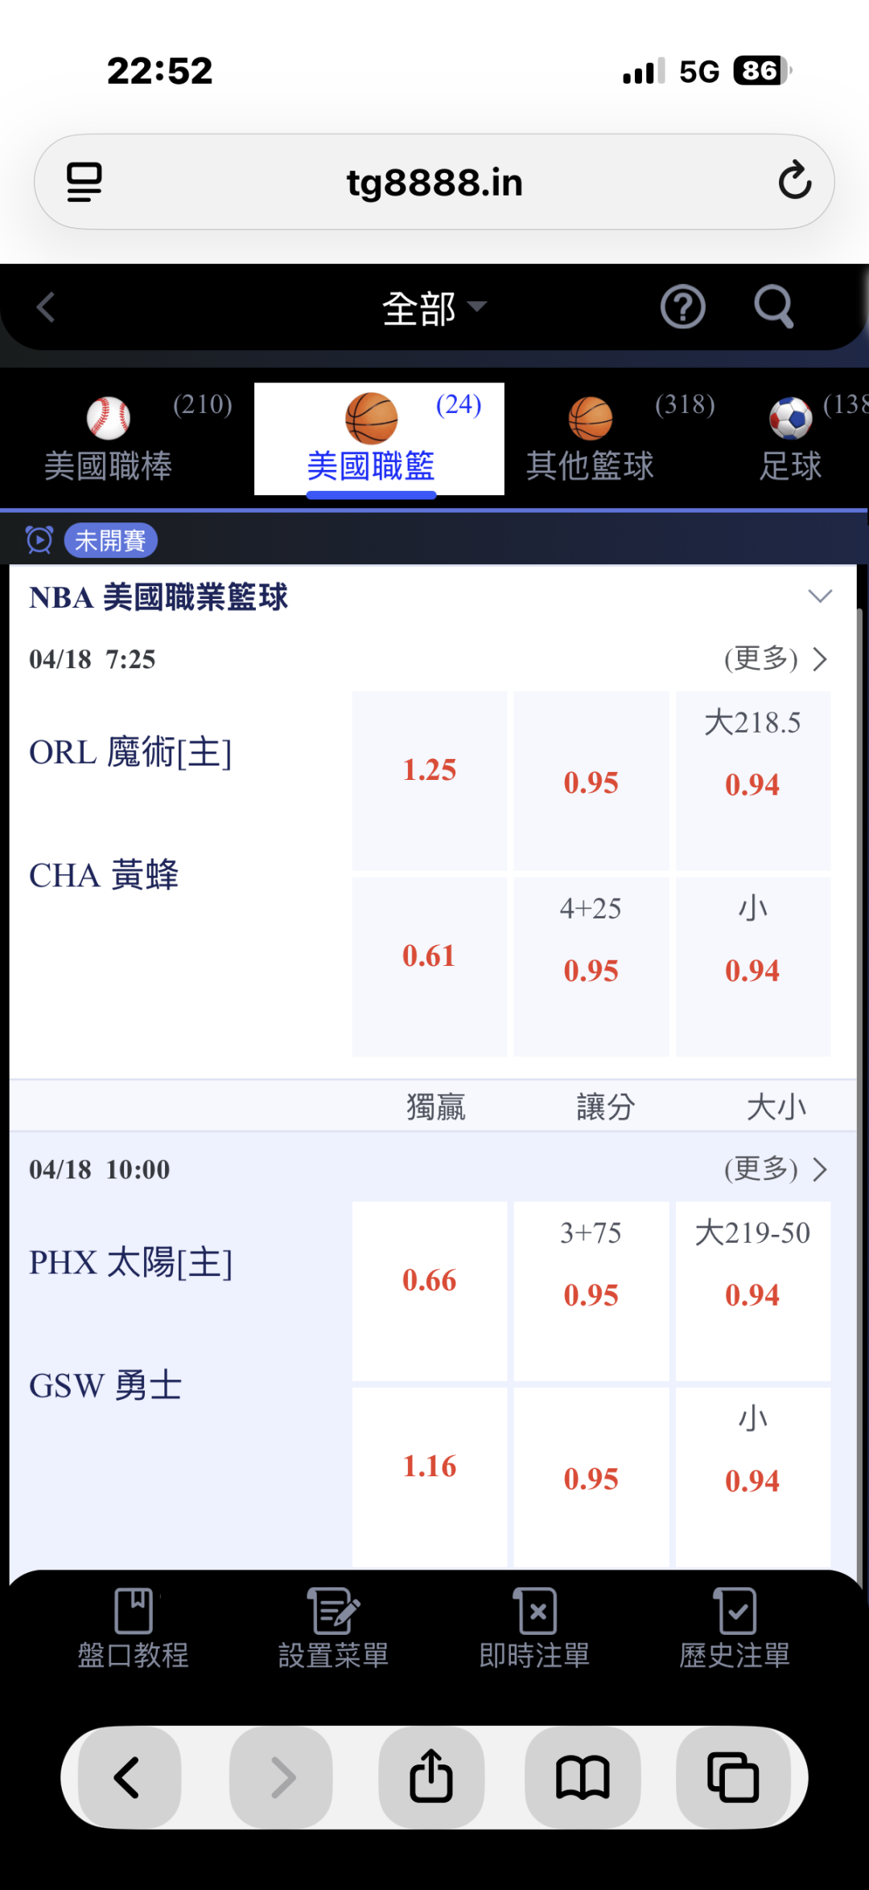Open Safari bookmarks book icon

coord(583,1777)
